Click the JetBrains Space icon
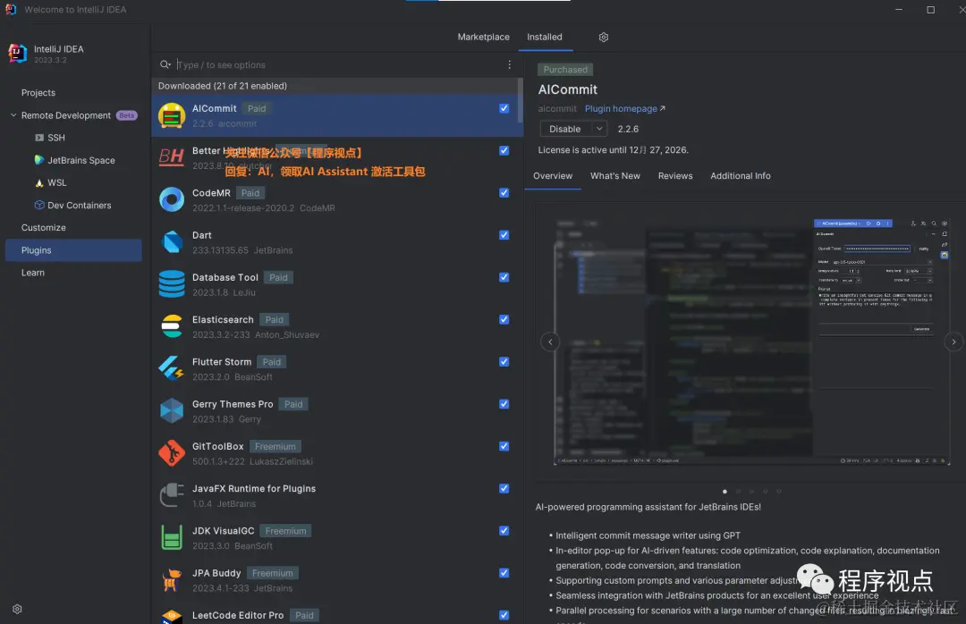This screenshot has height=624, width=966. [x=39, y=160]
